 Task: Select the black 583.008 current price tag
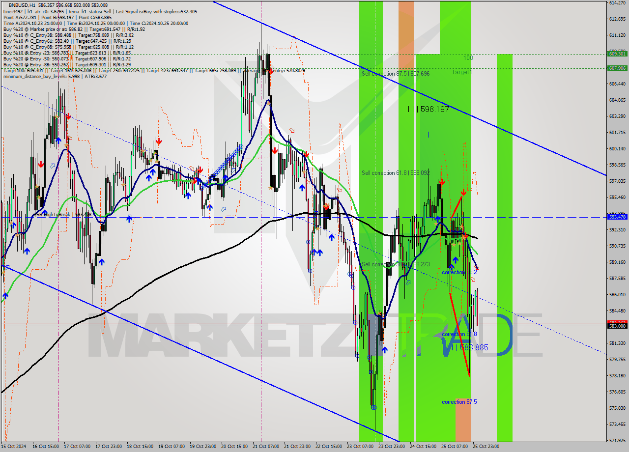coord(617,326)
